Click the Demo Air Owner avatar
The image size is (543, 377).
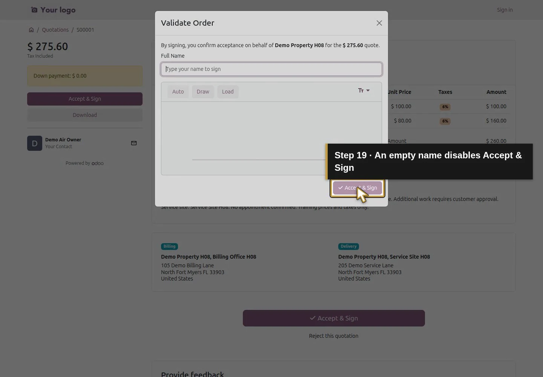click(x=35, y=143)
